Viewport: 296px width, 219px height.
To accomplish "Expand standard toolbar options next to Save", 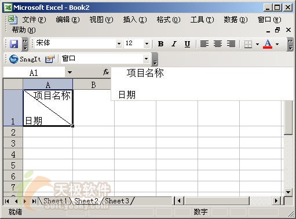I will [x=25, y=44].
